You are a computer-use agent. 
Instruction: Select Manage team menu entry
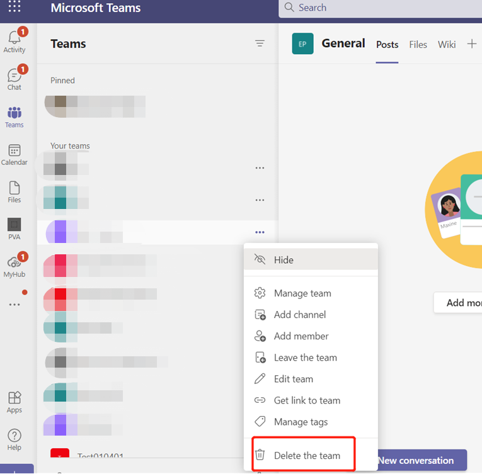tap(311, 293)
